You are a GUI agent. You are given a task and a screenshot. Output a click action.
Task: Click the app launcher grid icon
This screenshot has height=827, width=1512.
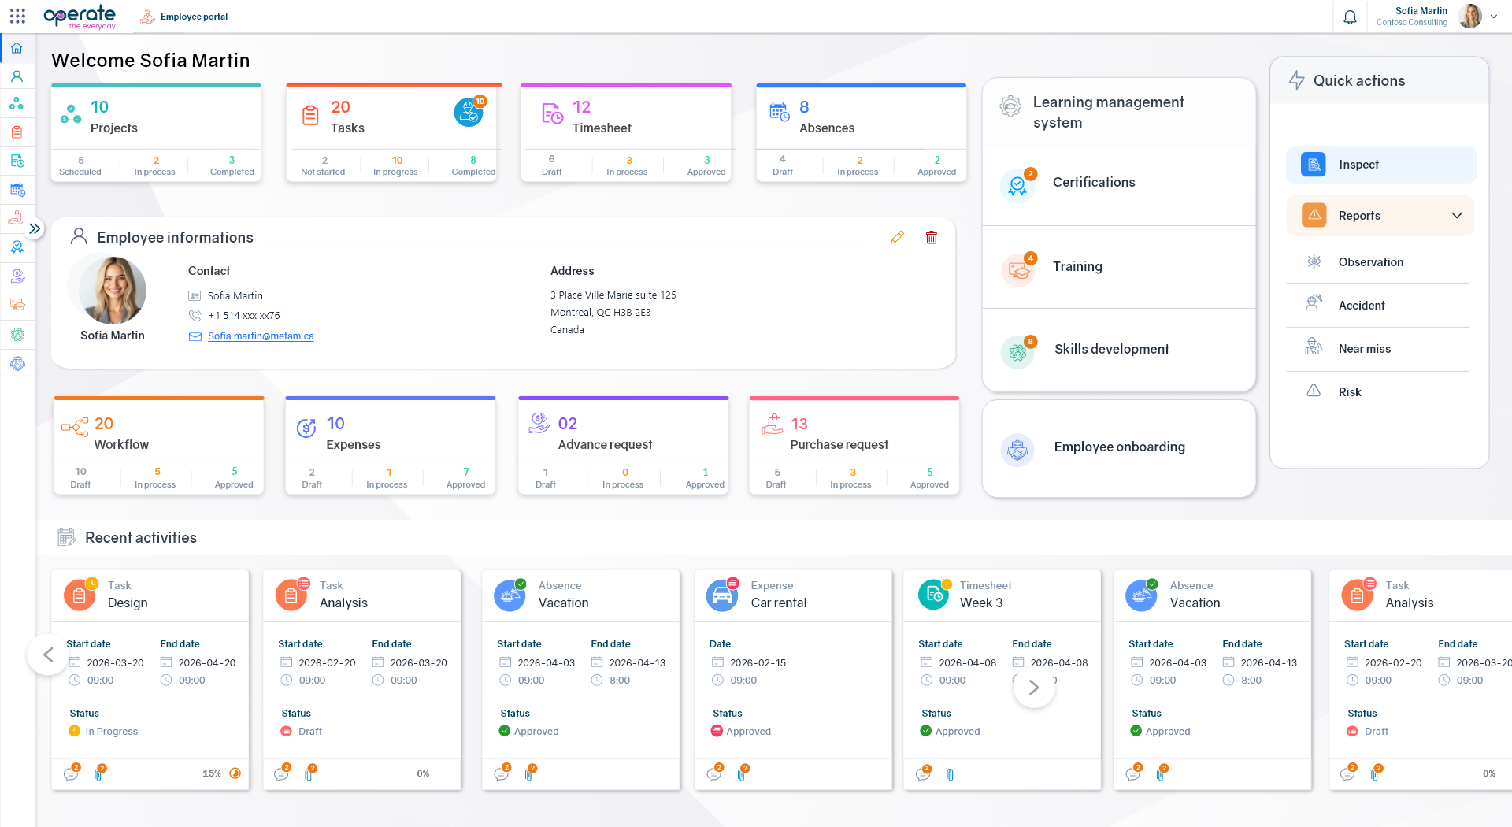pyautogui.click(x=17, y=16)
